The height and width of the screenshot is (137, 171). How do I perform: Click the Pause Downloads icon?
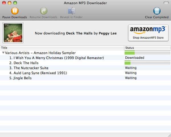[x=15, y=11]
